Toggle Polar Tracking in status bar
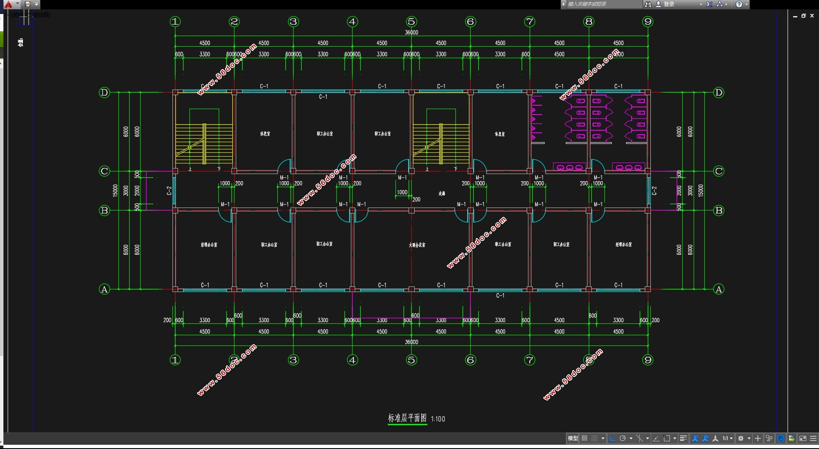This screenshot has width=819, height=449. coord(623,438)
